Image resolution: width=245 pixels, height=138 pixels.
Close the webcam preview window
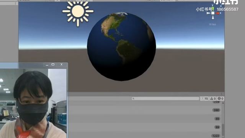coord(62,64)
